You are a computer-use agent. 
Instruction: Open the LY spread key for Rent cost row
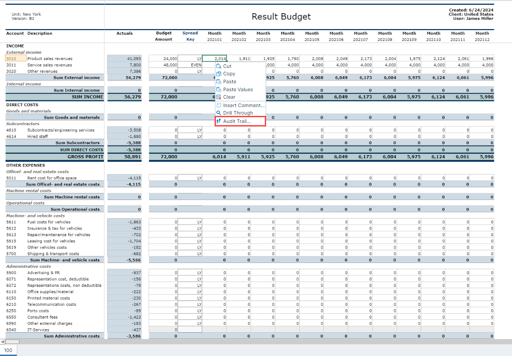click(x=190, y=178)
